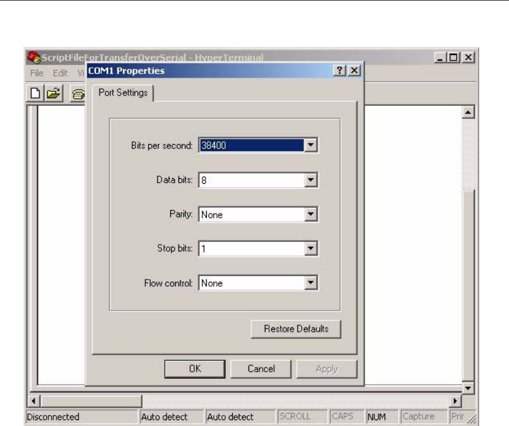Open the Stop bits dropdown
The image size is (509, 426).
click(310, 248)
